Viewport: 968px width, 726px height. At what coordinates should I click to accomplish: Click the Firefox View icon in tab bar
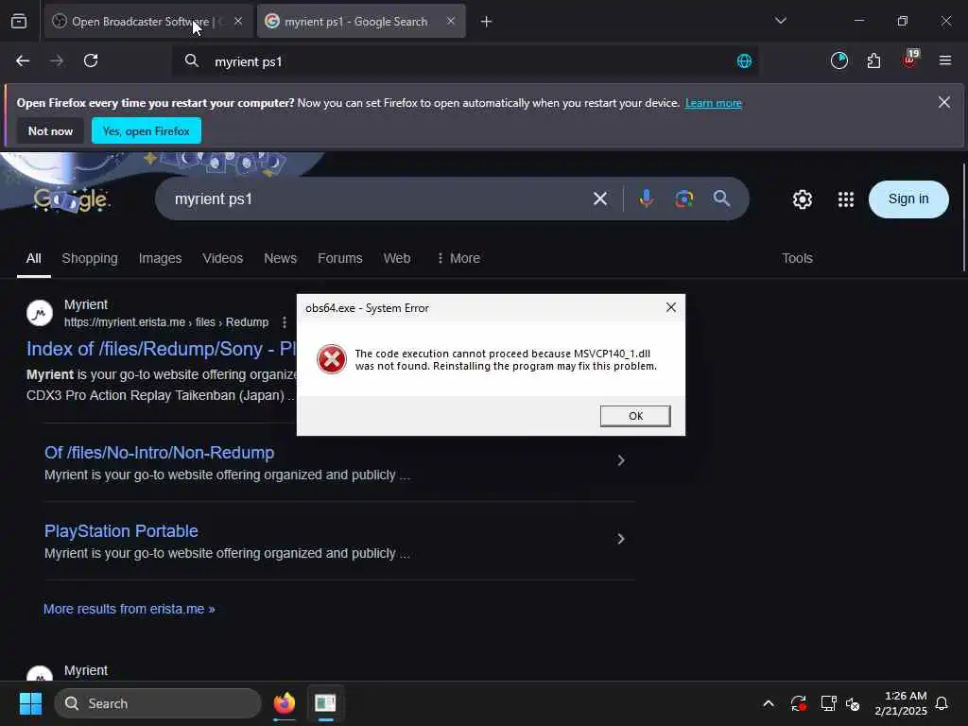point(19,22)
